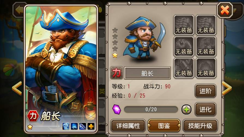Open the bottom-right empty equipment slot
Screen dimensions: 244x137
[206, 68]
